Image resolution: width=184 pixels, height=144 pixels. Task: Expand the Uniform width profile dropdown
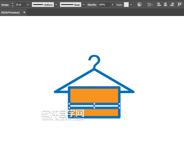pos(56,5)
